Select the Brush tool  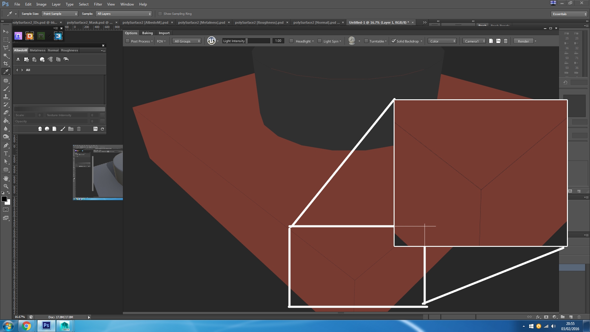(x=6, y=89)
